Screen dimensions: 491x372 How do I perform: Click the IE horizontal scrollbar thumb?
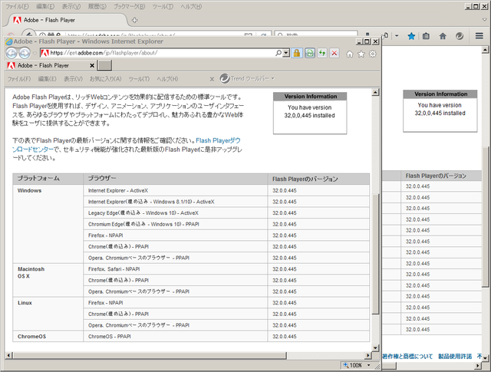click(x=150, y=355)
